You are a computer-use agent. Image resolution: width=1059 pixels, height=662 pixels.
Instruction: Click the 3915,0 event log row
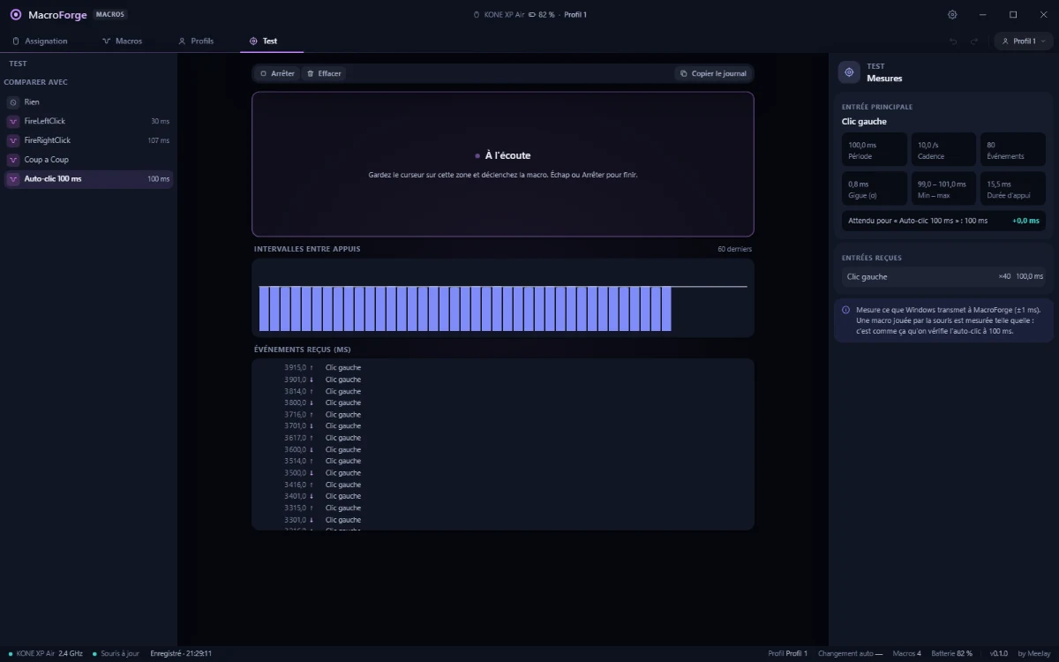pyautogui.click(x=503, y=368)
